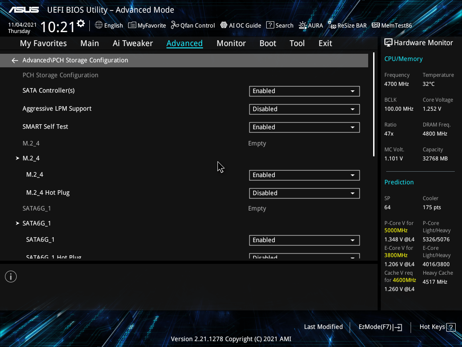Click the Hot Keys label

(x=432, y=327)
